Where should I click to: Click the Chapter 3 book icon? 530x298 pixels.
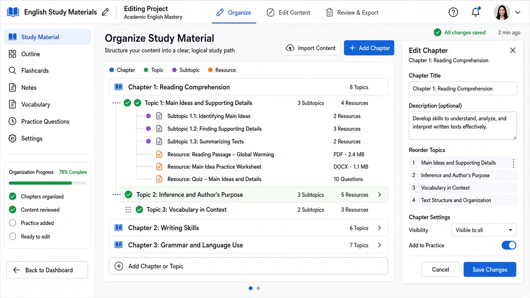click(118, 245)
